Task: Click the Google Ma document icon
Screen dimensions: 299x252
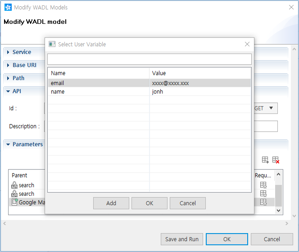Action: point(14,202)
